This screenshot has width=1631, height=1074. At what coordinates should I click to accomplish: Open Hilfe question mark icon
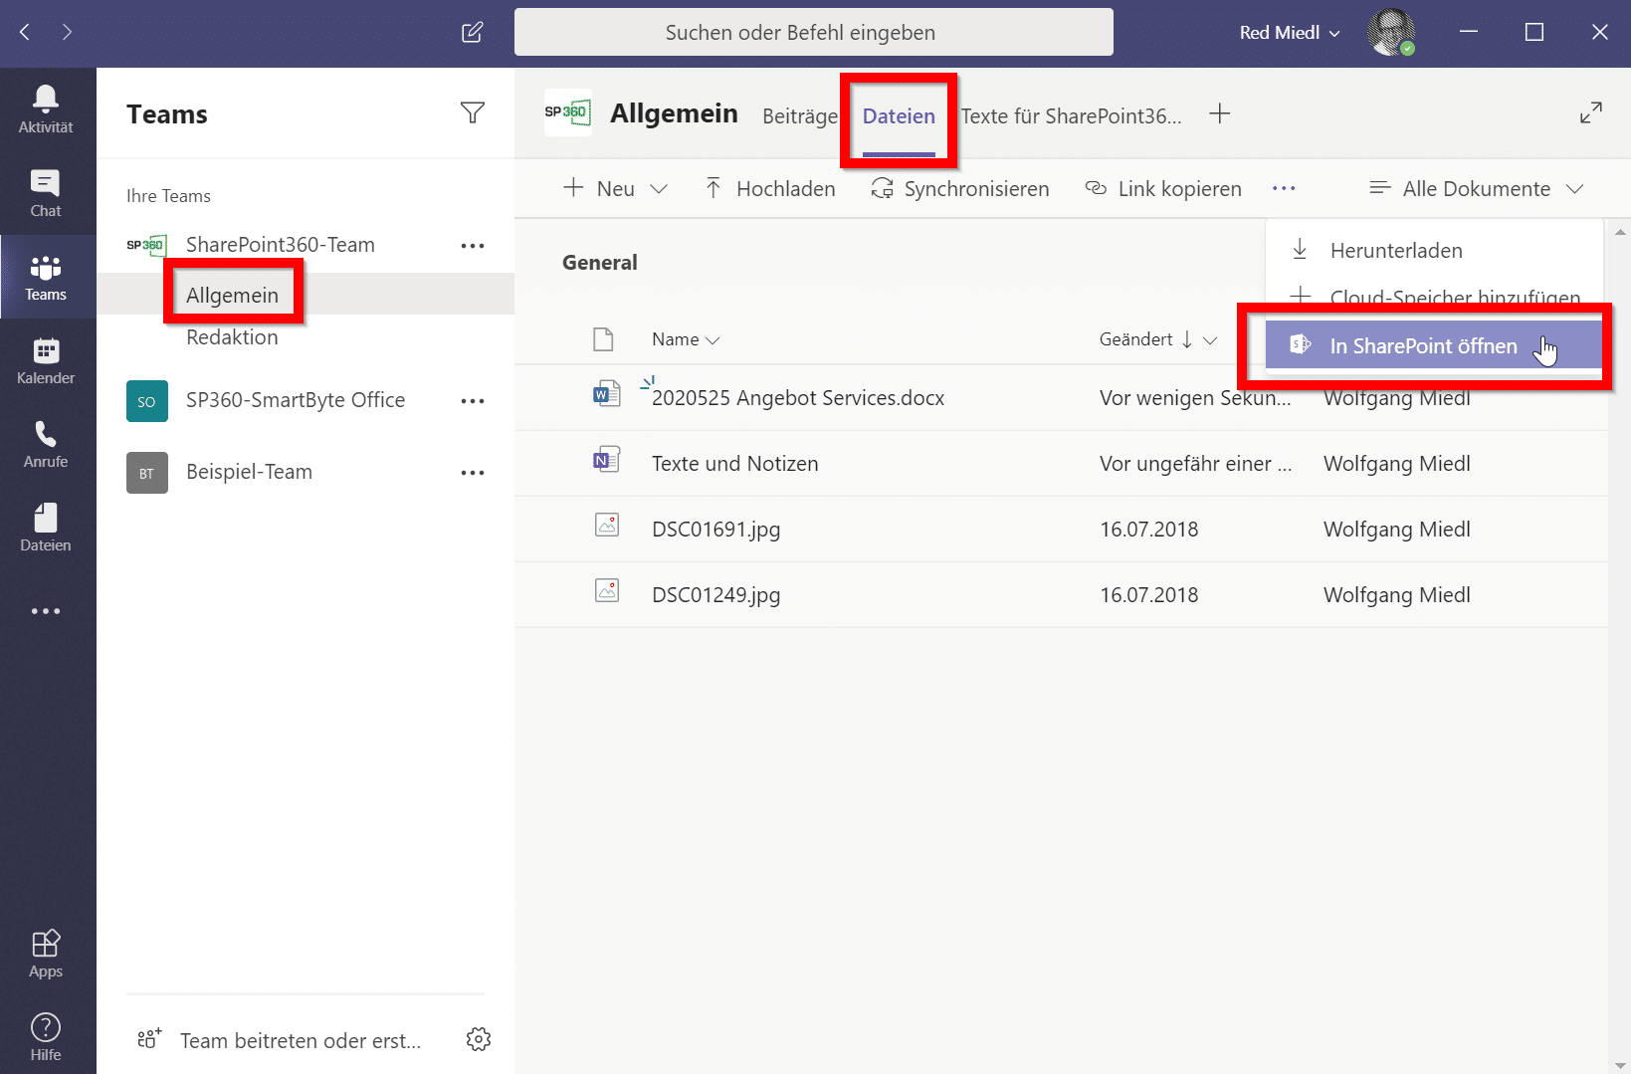point(46,1038)
